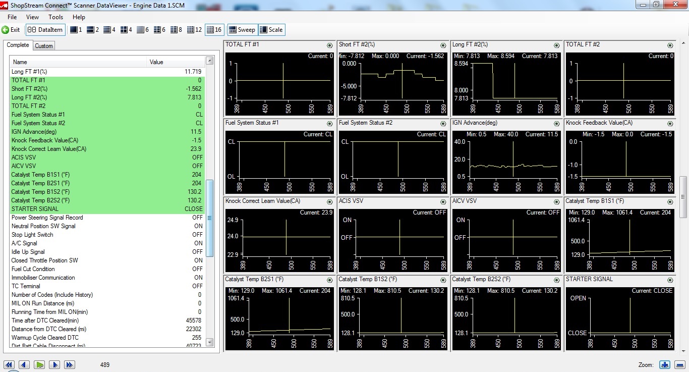Jump to first frame of recording

(9, 364)
